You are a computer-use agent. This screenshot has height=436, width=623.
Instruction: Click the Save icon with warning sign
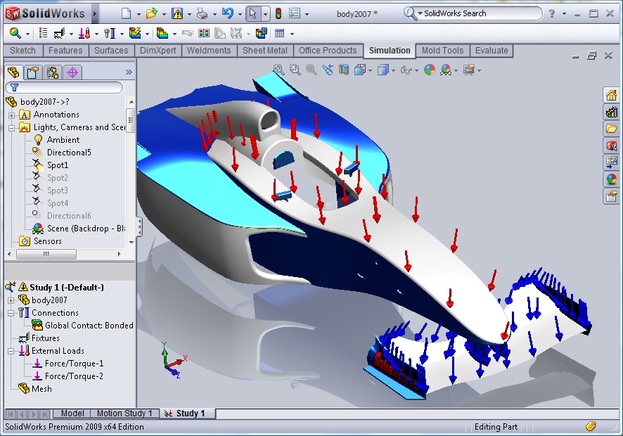(x=176, y=13)
